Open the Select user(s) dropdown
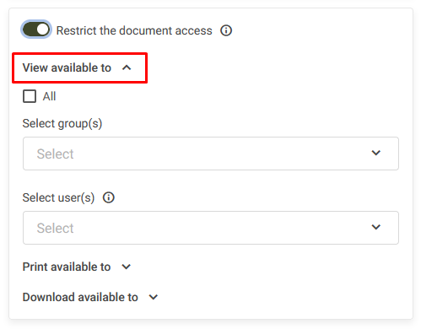The image size is (421, 329). pos(211,228)
